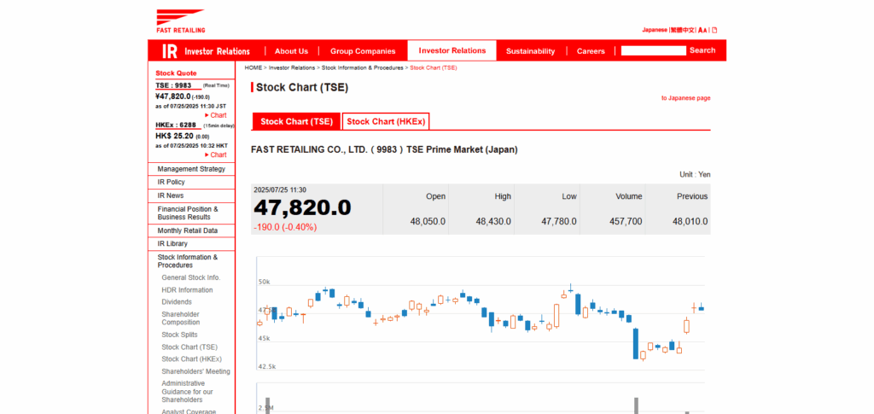
Task: Open Investor Relations breadcrumb link
Action: coord(292,68)
